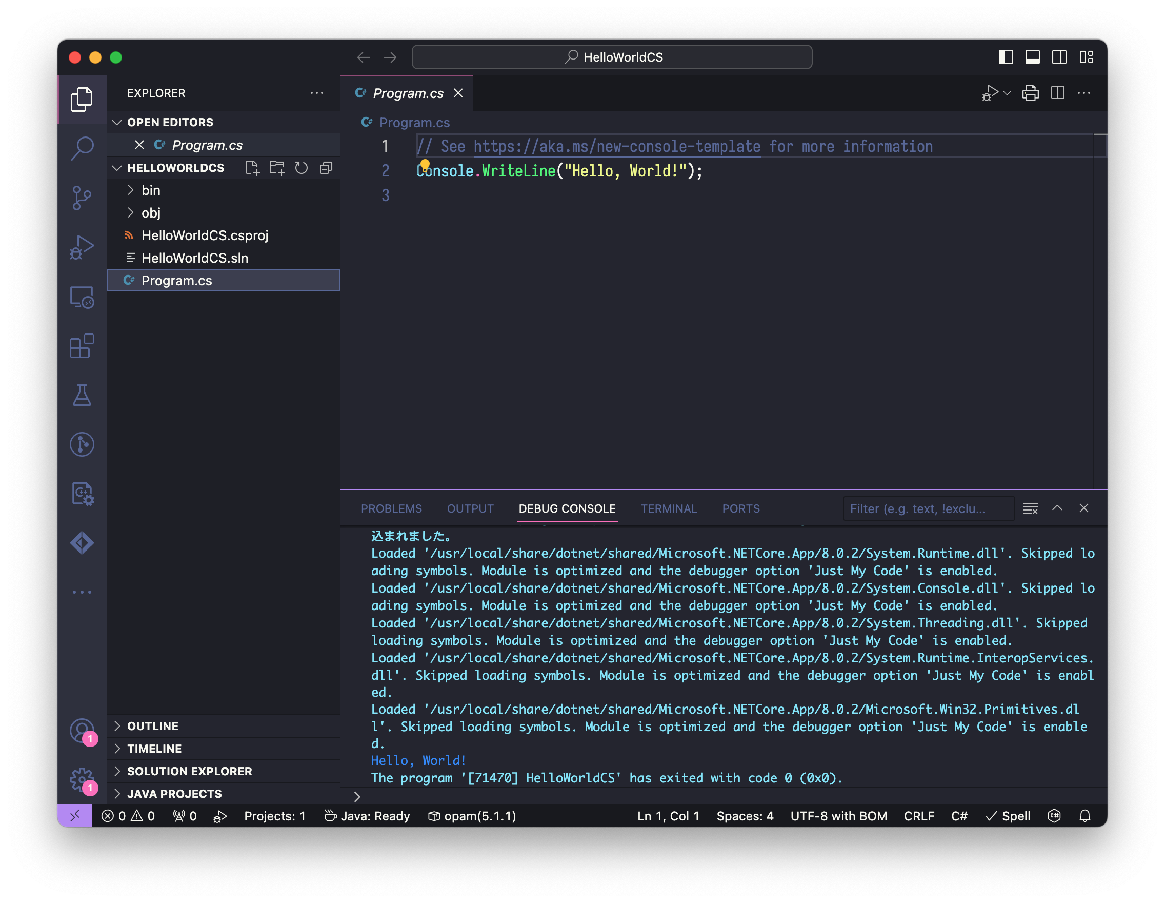This screenshot has height=903, width=1165.
Task: Open the run/debug dropdown arrow
Action: [1007, 93]
